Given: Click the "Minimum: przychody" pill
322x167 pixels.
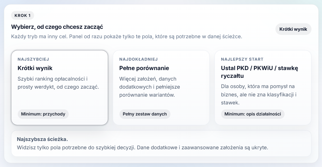Looking at the screenshot, I should (43, 114).
